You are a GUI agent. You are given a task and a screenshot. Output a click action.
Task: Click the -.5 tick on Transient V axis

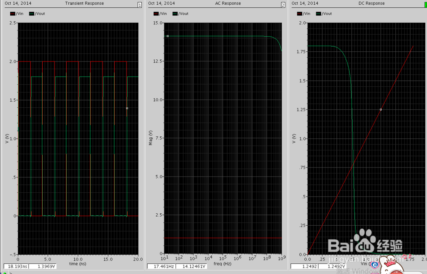pyautogui.click(x=12, y=255)
